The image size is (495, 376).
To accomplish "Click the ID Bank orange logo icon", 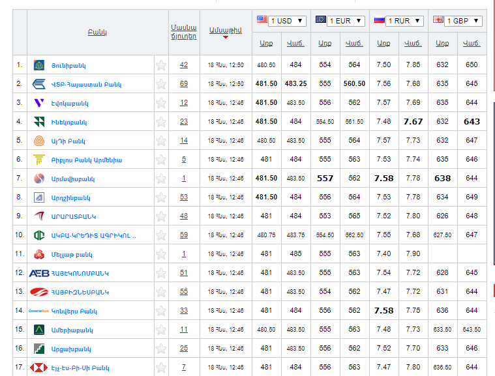I will coord(39,141).
